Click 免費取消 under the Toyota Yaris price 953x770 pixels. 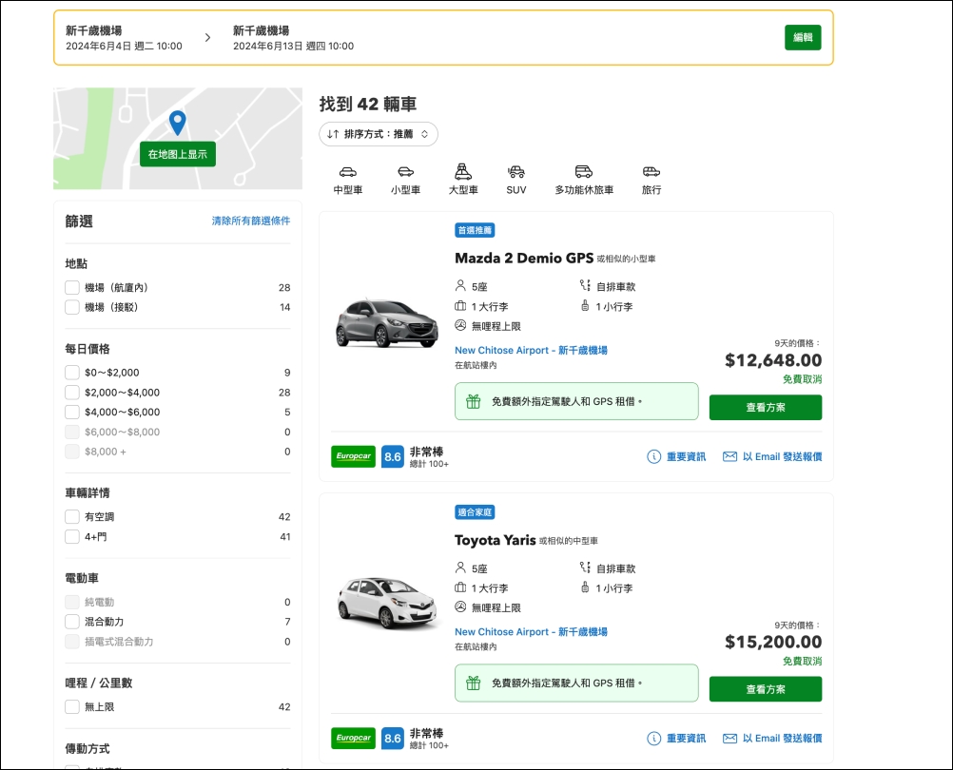tap(803, 662)
